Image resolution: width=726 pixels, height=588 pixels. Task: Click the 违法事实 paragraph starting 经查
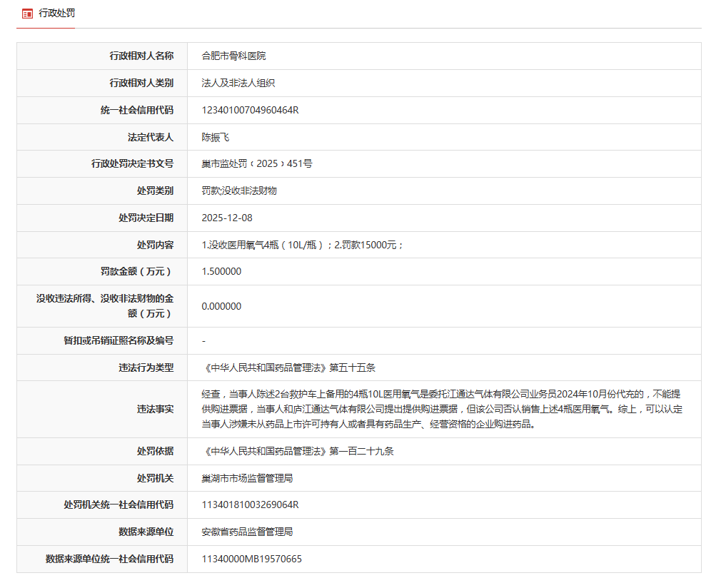pyautogui.click(x=442, y=410)
